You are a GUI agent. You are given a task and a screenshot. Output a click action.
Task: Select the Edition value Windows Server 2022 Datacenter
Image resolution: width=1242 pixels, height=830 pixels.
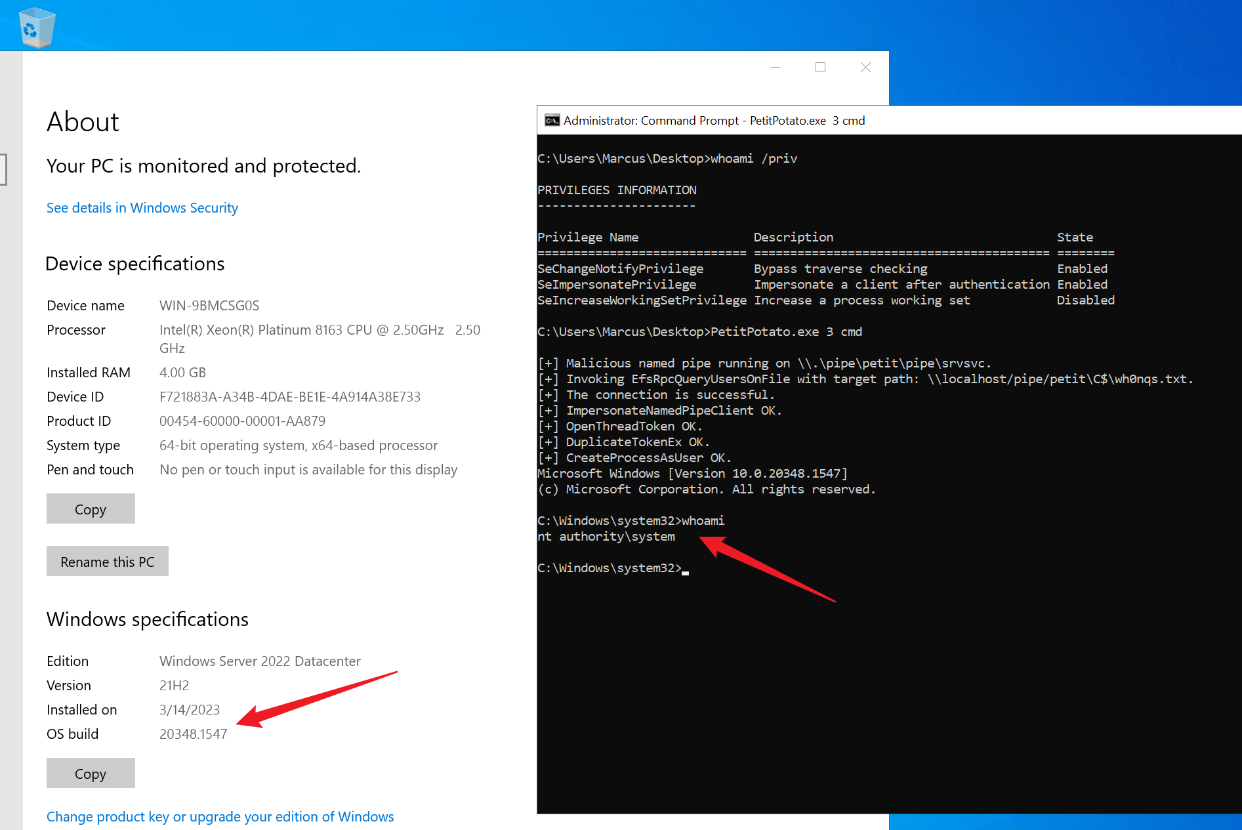(260, 661)
